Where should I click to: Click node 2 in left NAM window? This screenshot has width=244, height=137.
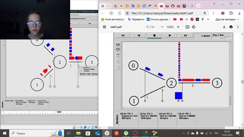pos(60,62)
